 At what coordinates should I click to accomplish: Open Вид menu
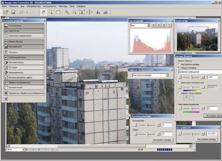[x=23, y=6]
